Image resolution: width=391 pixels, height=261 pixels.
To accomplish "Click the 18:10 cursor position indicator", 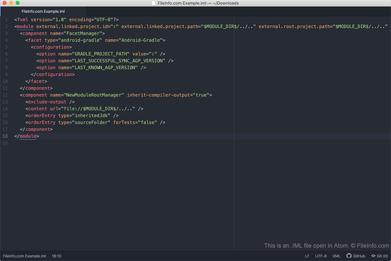I will [57, 256].
